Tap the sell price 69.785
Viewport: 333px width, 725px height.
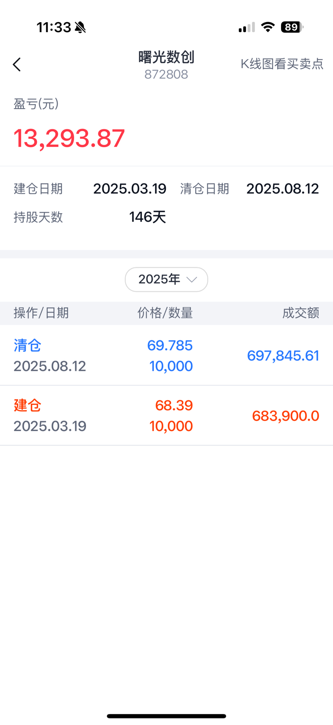click(x=170, y=346)
